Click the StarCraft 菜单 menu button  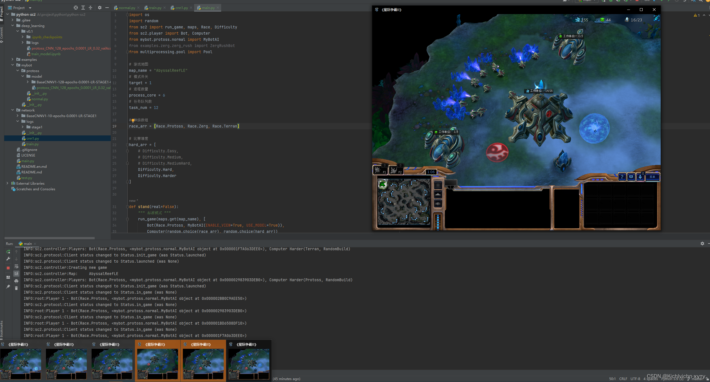coord(652,177)
